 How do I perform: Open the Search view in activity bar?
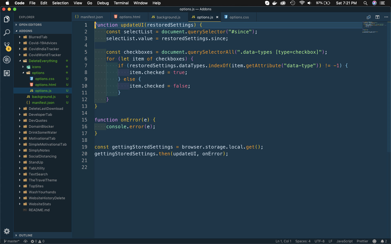coord(7,33)
